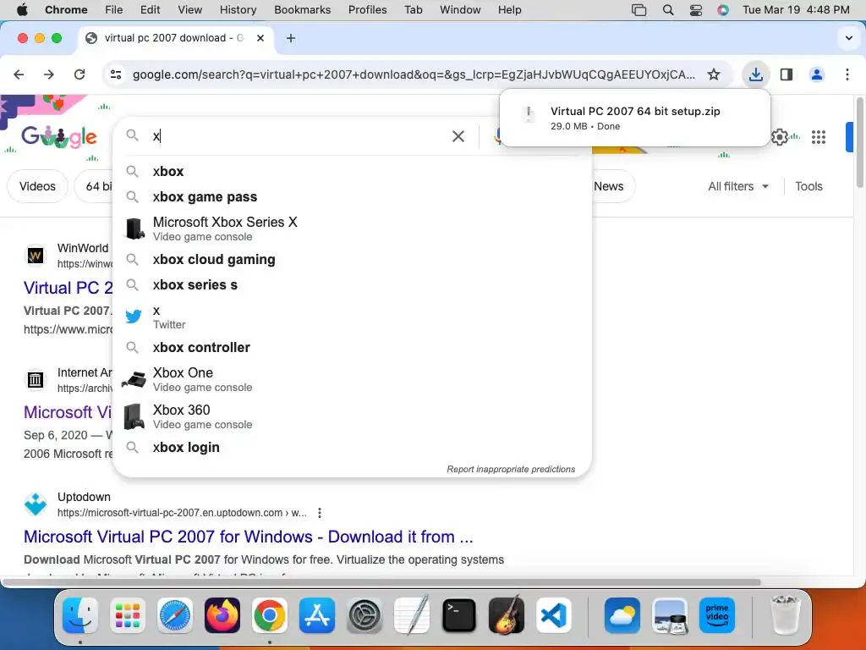This screenshot has height=650, width=866.
Task: Open System Settings from the Dock
Action: [364, 614]
